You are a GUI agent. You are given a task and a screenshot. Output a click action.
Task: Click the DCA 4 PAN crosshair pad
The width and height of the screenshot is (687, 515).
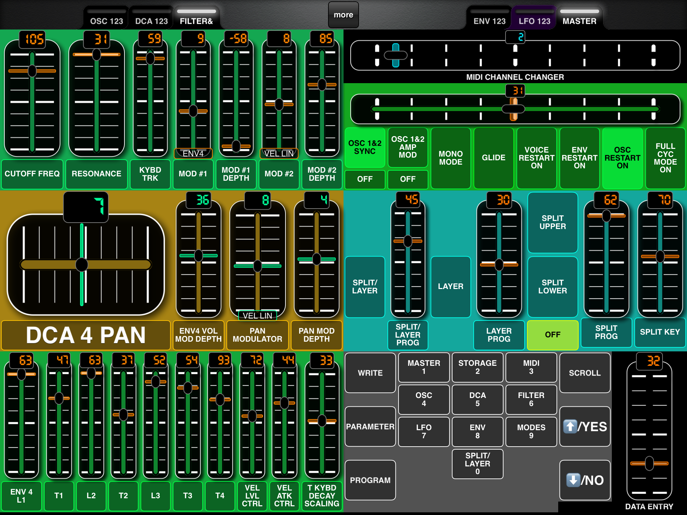[86, 265]
